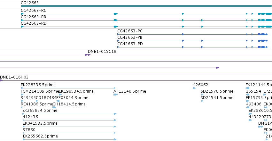Click the CG42663-RC first exon arrow
Screen dimensions: 272x141
tap(22, 14)
